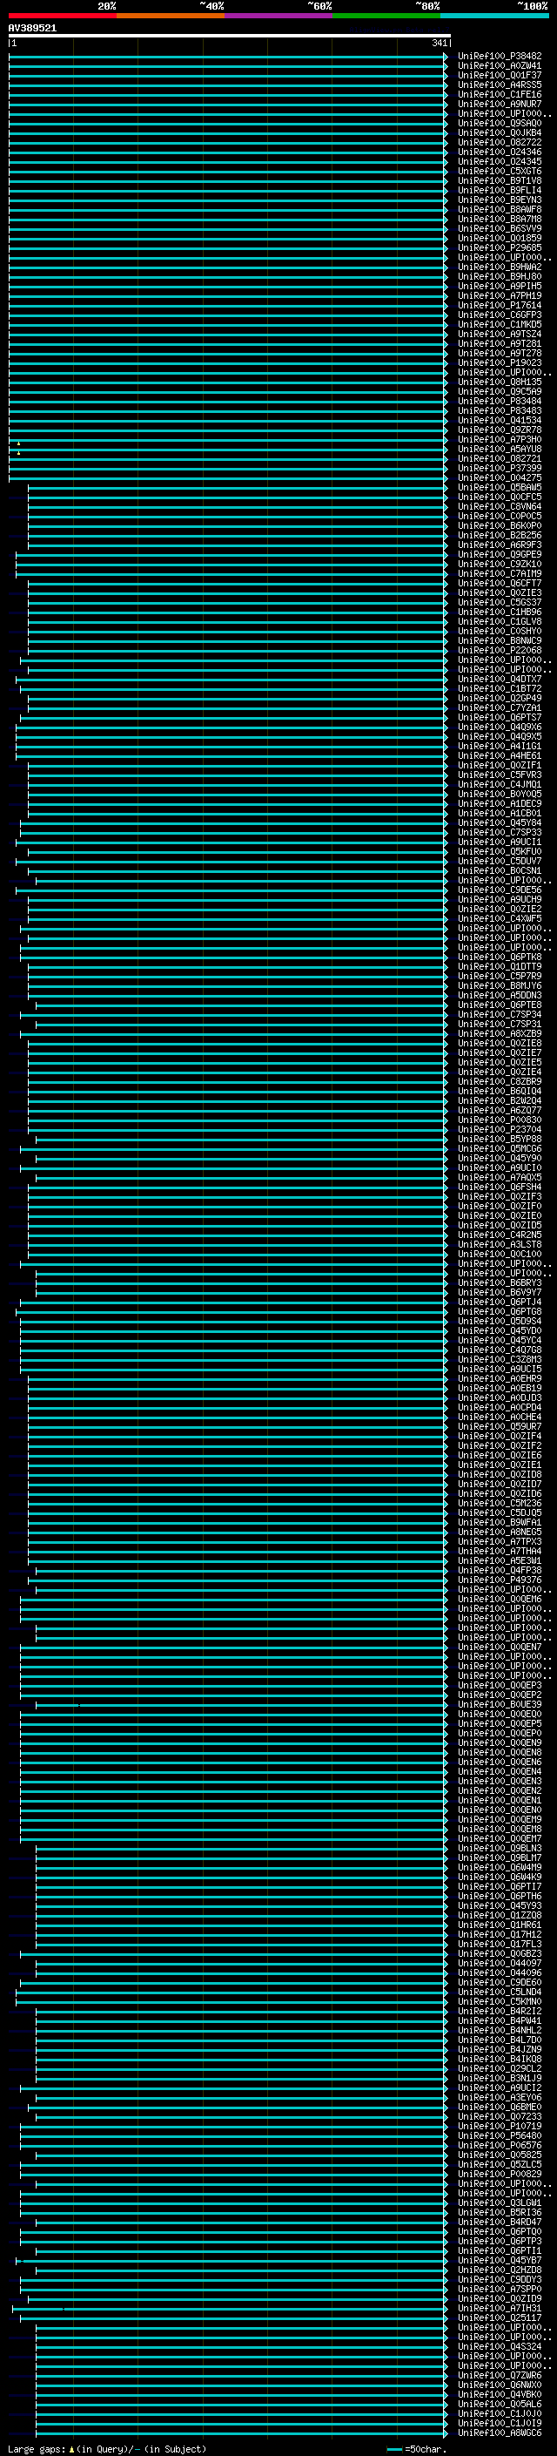Click the UniRef100_C7SP31 hit label
557x2456 pixels.
(x=500, y=1023)
